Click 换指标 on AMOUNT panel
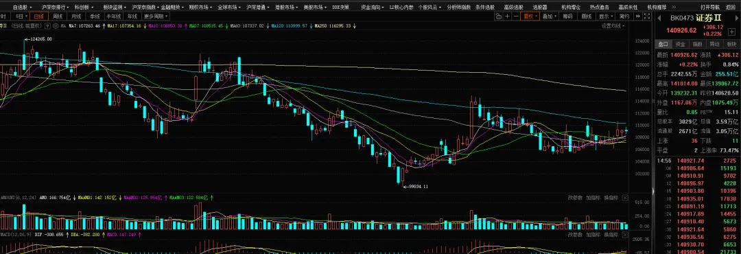741x254 pixels. pyautogui.click(x=611, y=198)
